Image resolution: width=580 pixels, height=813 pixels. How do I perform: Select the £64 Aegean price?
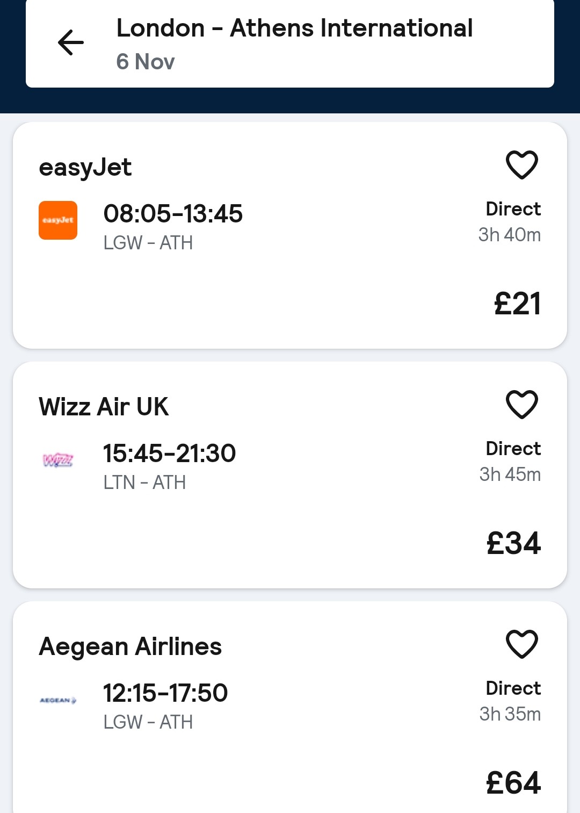(513, 783)
